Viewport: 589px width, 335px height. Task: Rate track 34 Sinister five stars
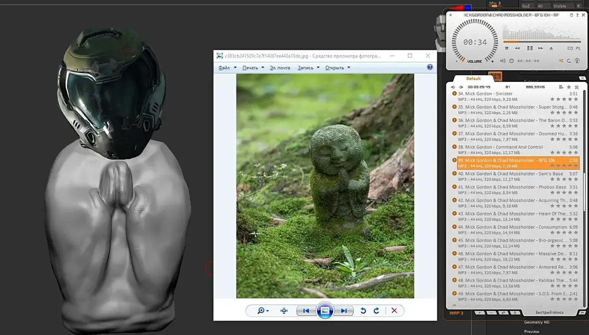click(576, 99)
